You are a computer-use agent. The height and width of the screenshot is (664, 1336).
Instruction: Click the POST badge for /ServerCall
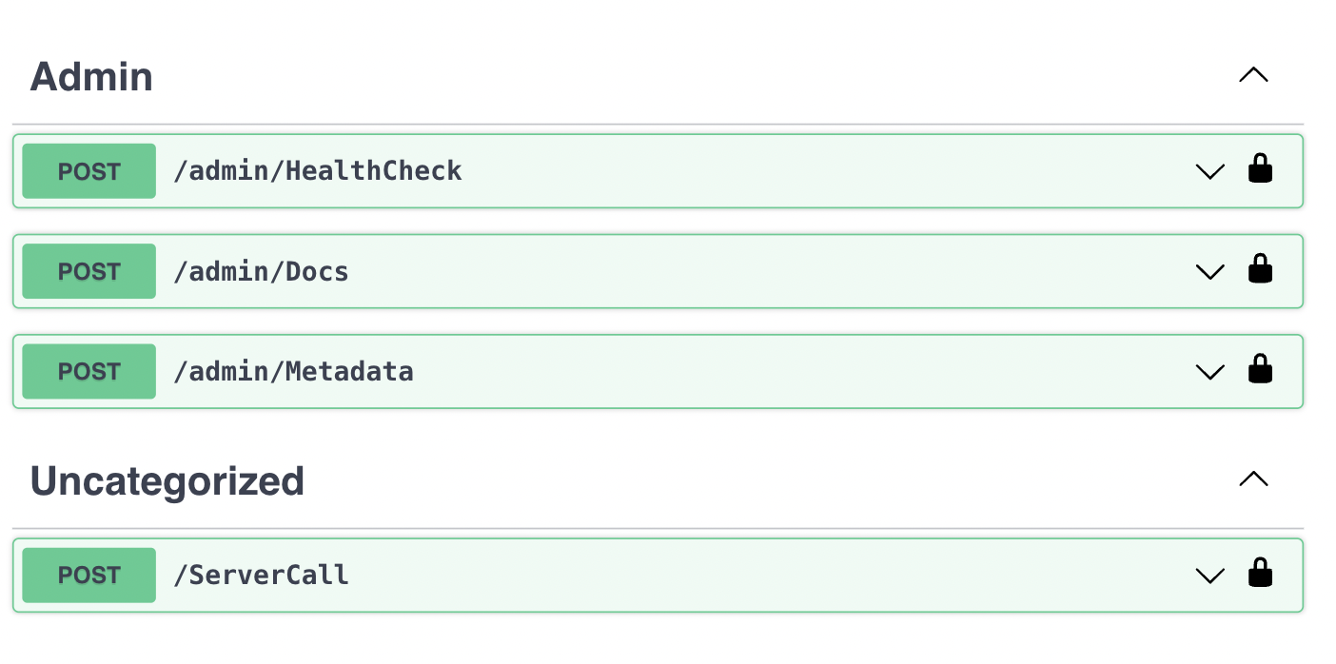click(89, 576)
